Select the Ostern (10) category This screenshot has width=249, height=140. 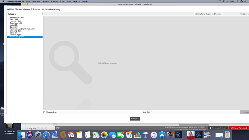14,27
